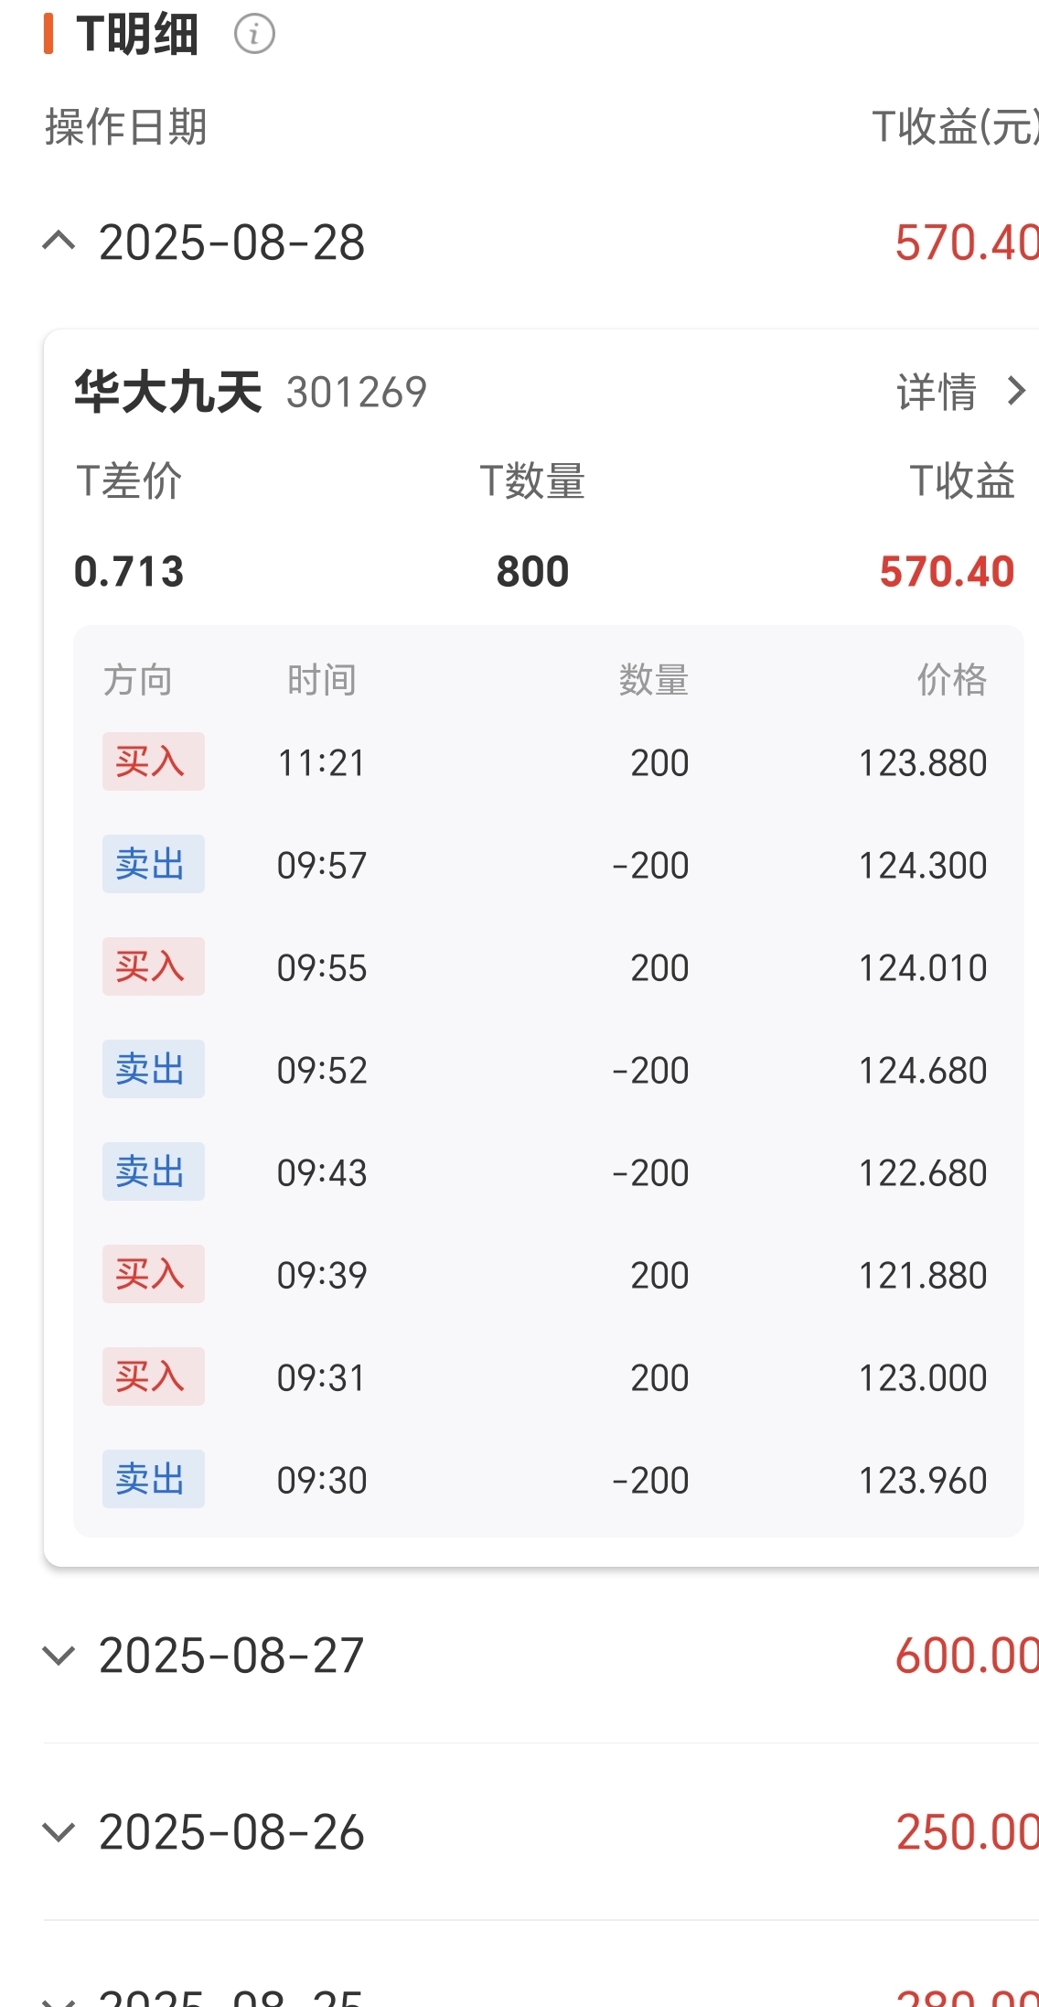Screen dimensions: 1039x2007
Task: Tap the 600.00 profit for 2025-08-27
Action: point(967,1656)
